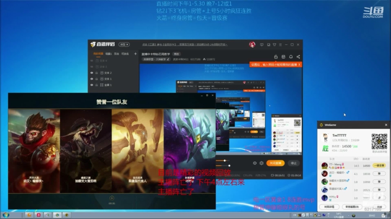Open the notification bell icon
Viewport: 391px width, 219px height.
[291, 57]
